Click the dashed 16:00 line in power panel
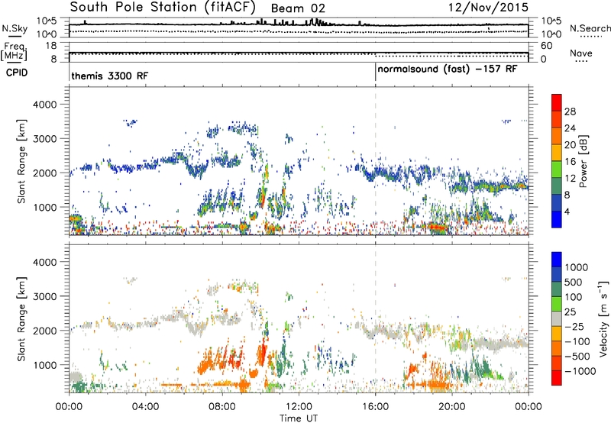Screen dimensions: 611x423 (375, 161)
